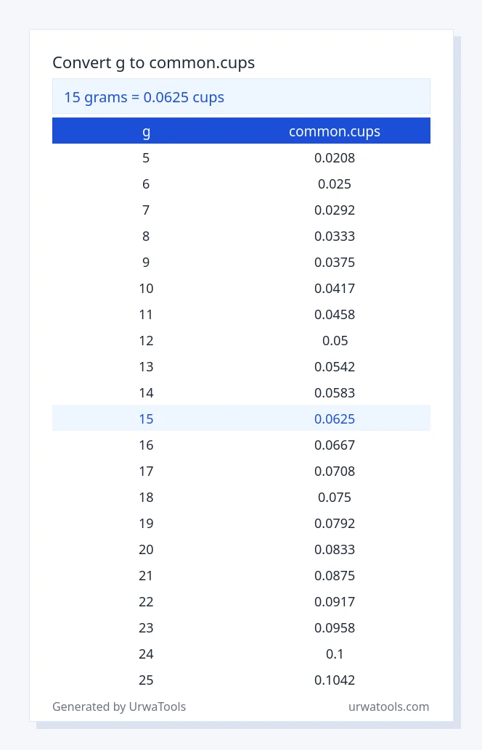482x750 pixels.
Task: Click the 0.1 cups value
Action: [x=335, y=654]
